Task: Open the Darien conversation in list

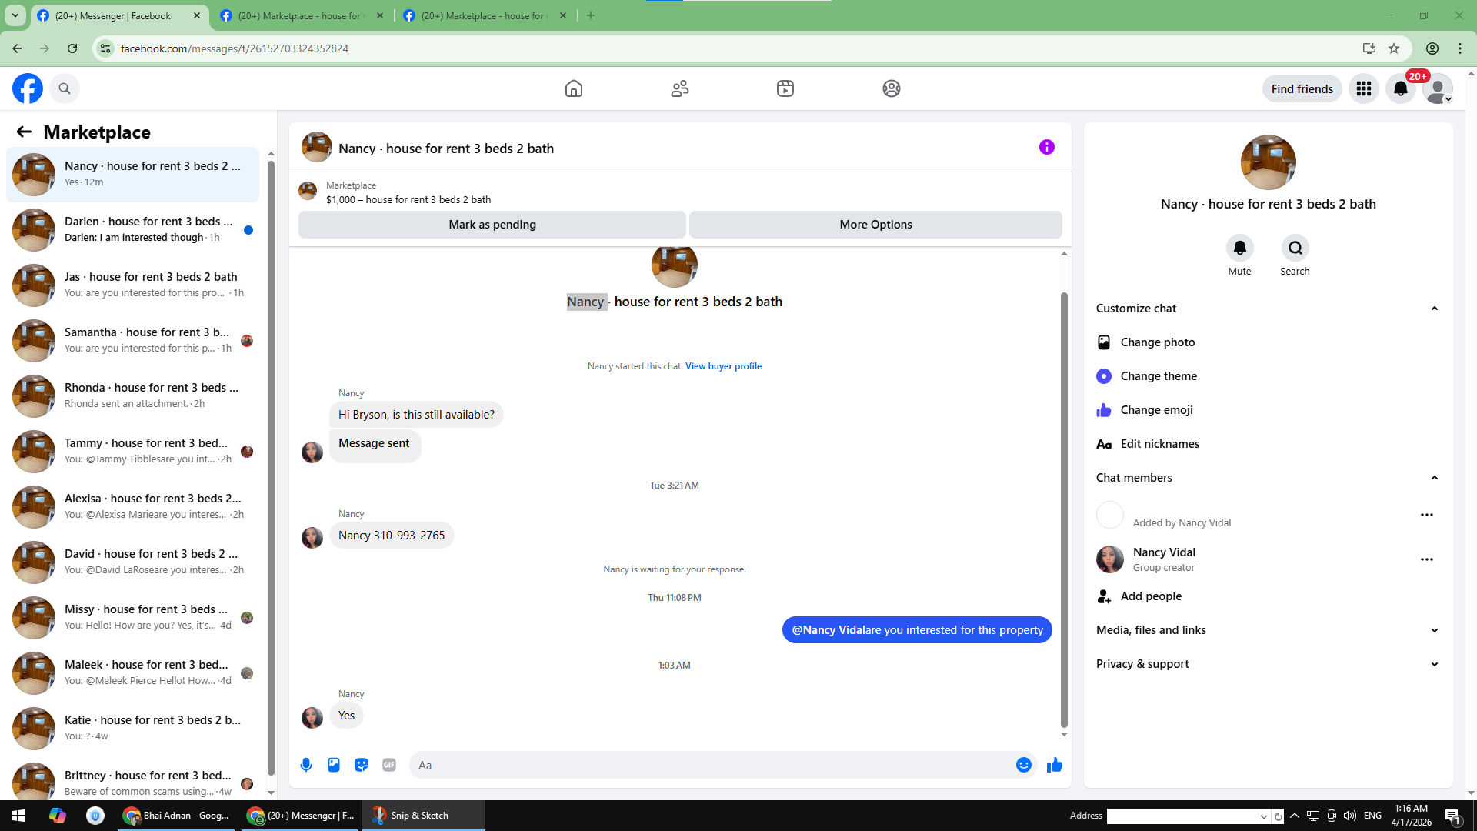Action: pyautogui.click(x=132, y=229)
